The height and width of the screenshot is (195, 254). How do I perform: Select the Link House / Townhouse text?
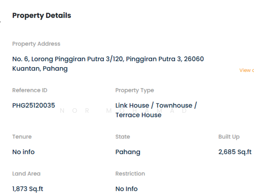(156, 106)
